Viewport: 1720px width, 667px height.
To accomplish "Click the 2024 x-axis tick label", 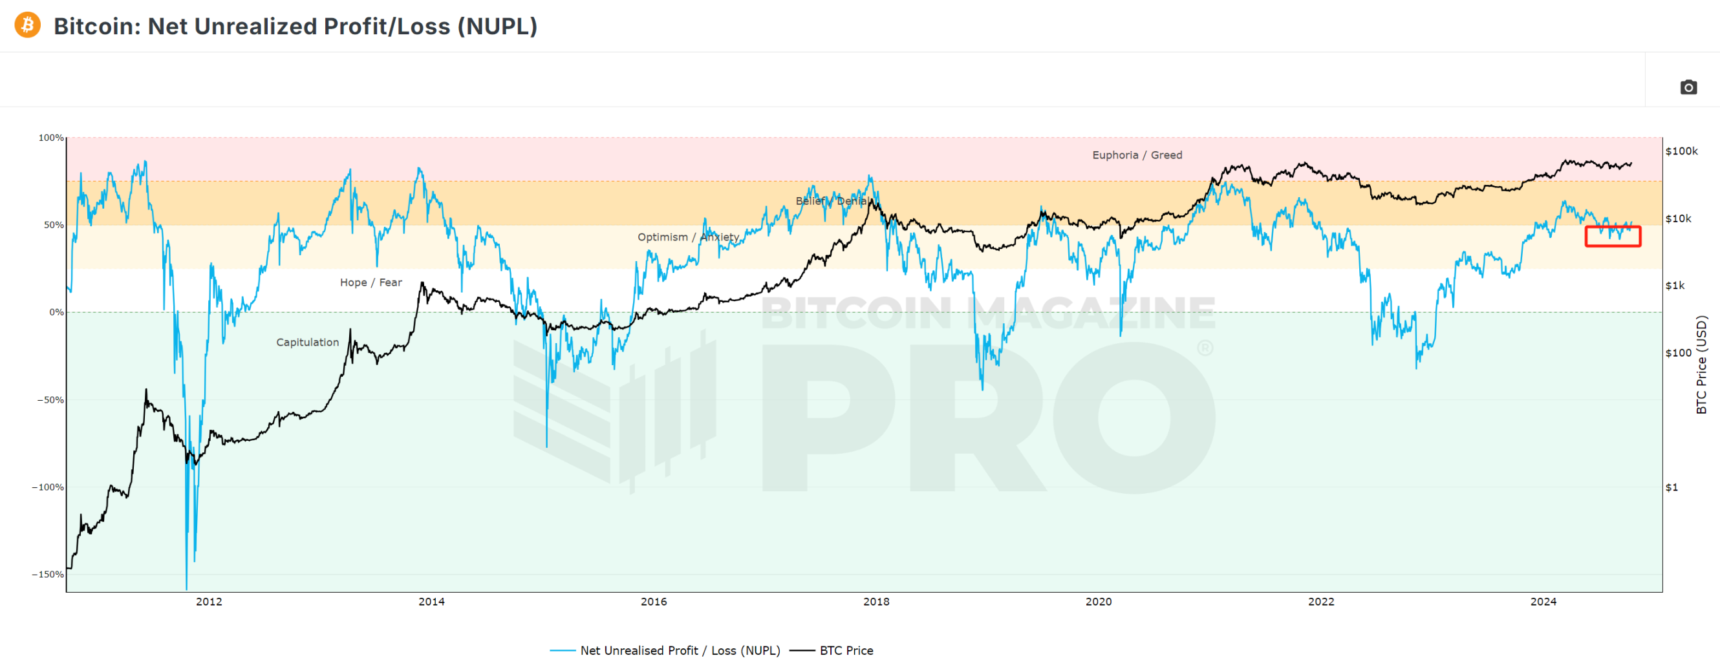I will click(x=1543, y=602).
